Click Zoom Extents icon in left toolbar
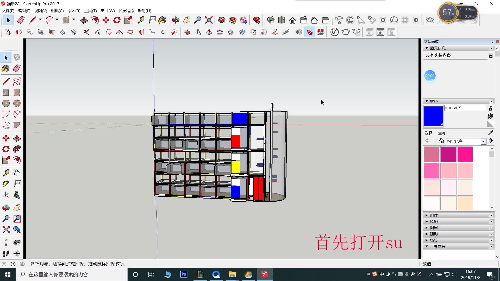 [6, 230]
